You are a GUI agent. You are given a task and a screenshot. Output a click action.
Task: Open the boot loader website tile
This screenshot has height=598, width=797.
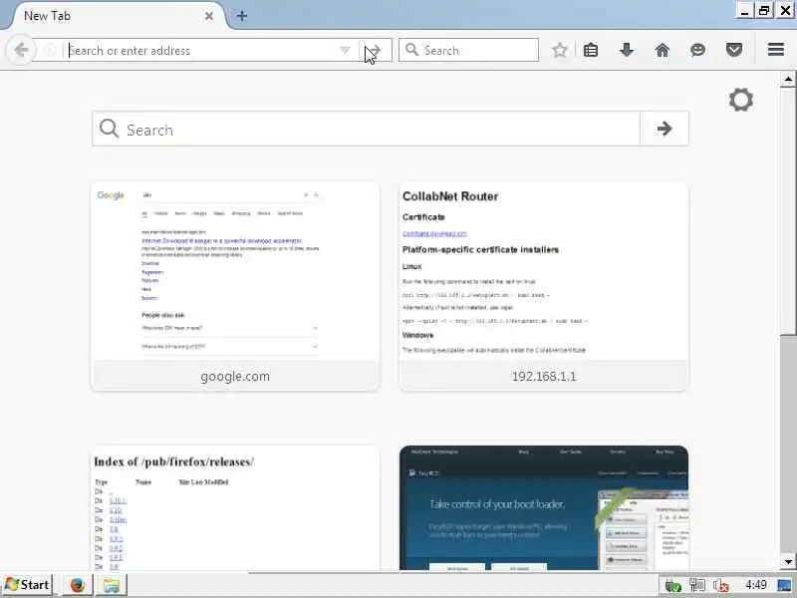coord(544,507)
